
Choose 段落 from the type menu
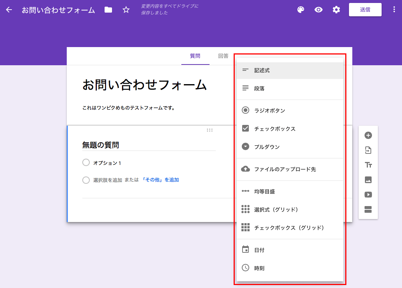click(x=290, y=88)
